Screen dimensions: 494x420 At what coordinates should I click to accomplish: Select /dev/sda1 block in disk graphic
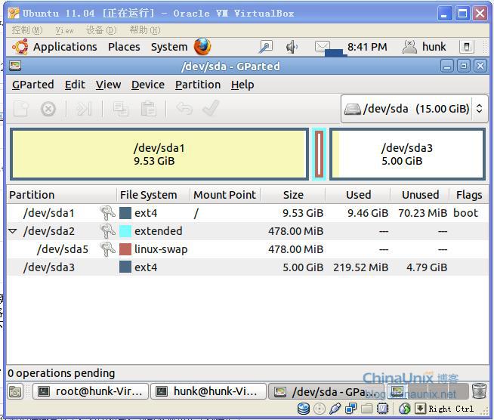159,154
